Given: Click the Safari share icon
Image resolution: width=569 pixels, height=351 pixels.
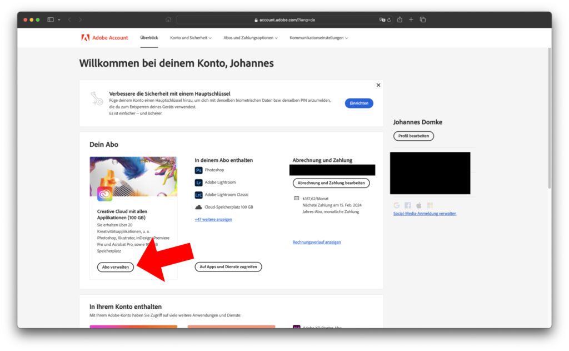Looking at the screenshot, I should (x=400, y=19).
